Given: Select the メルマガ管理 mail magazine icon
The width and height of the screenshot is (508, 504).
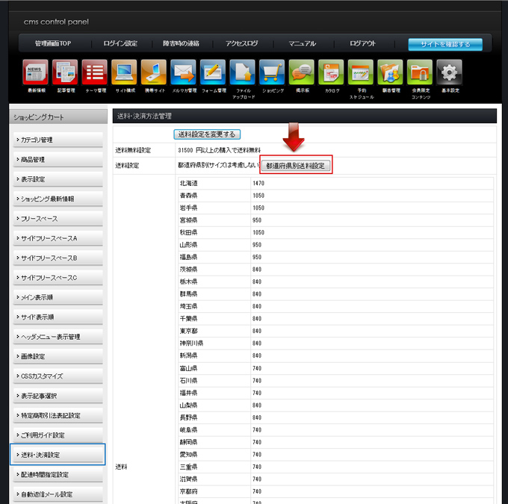Looking at the screenshot, I should (183, 73).
